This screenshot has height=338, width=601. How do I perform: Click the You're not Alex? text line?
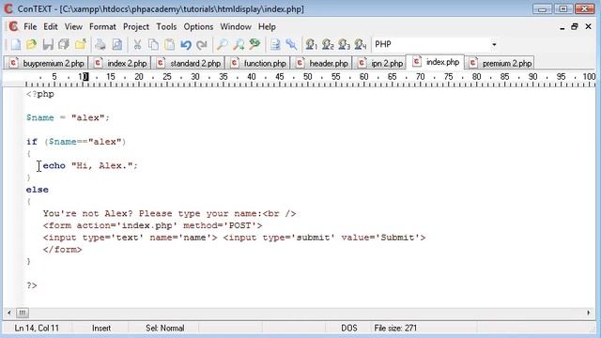(x=169, y=213)
